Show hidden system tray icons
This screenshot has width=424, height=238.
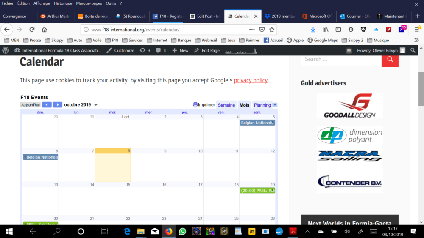[307, 231]
